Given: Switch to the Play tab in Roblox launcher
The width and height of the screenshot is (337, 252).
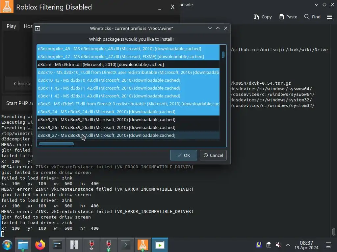Looking at the screenshot, I should (x=11, y=26).
